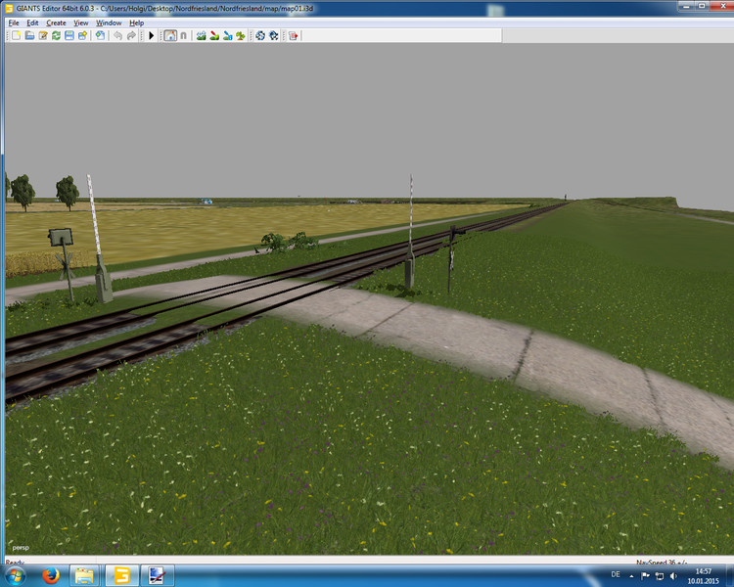
Task: Click the Save floppy disk icon
Action: point(69,35)
